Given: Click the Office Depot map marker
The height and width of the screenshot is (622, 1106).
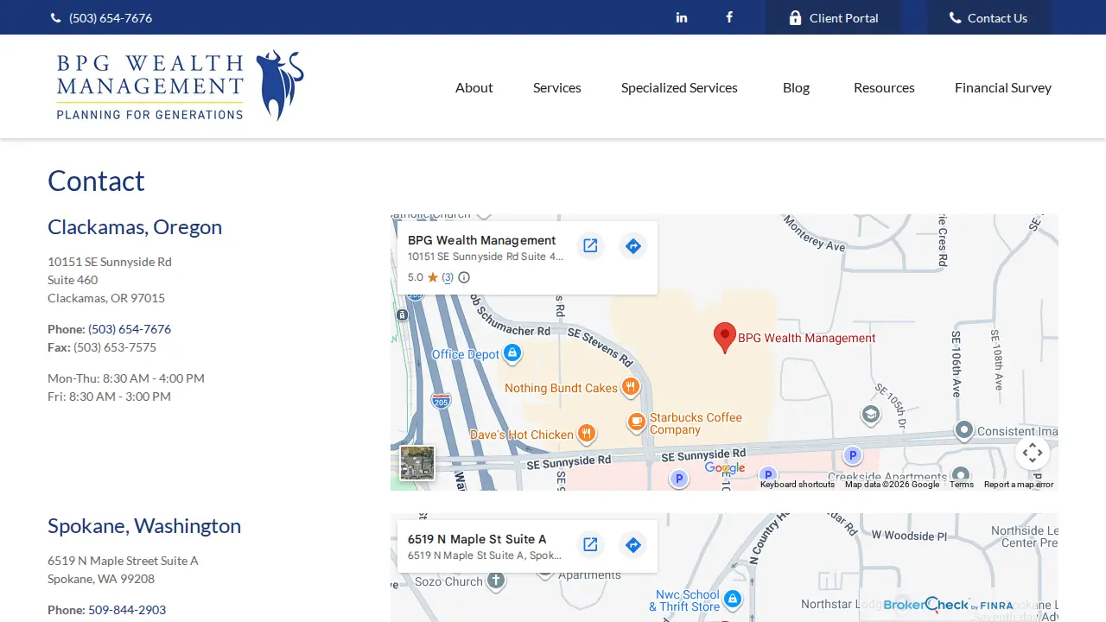Looking at the screenshot, I should point(512,353).
